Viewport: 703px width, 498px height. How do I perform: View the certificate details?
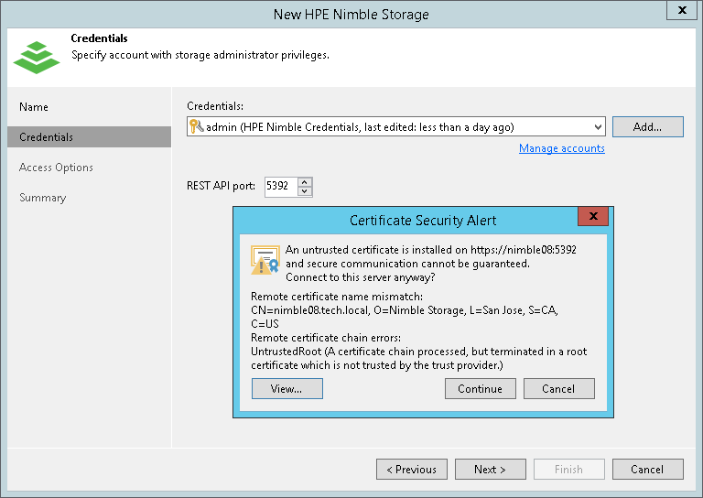287,389
